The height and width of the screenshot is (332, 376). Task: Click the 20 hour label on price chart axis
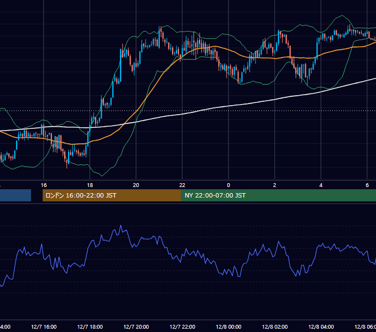point(136,185)
